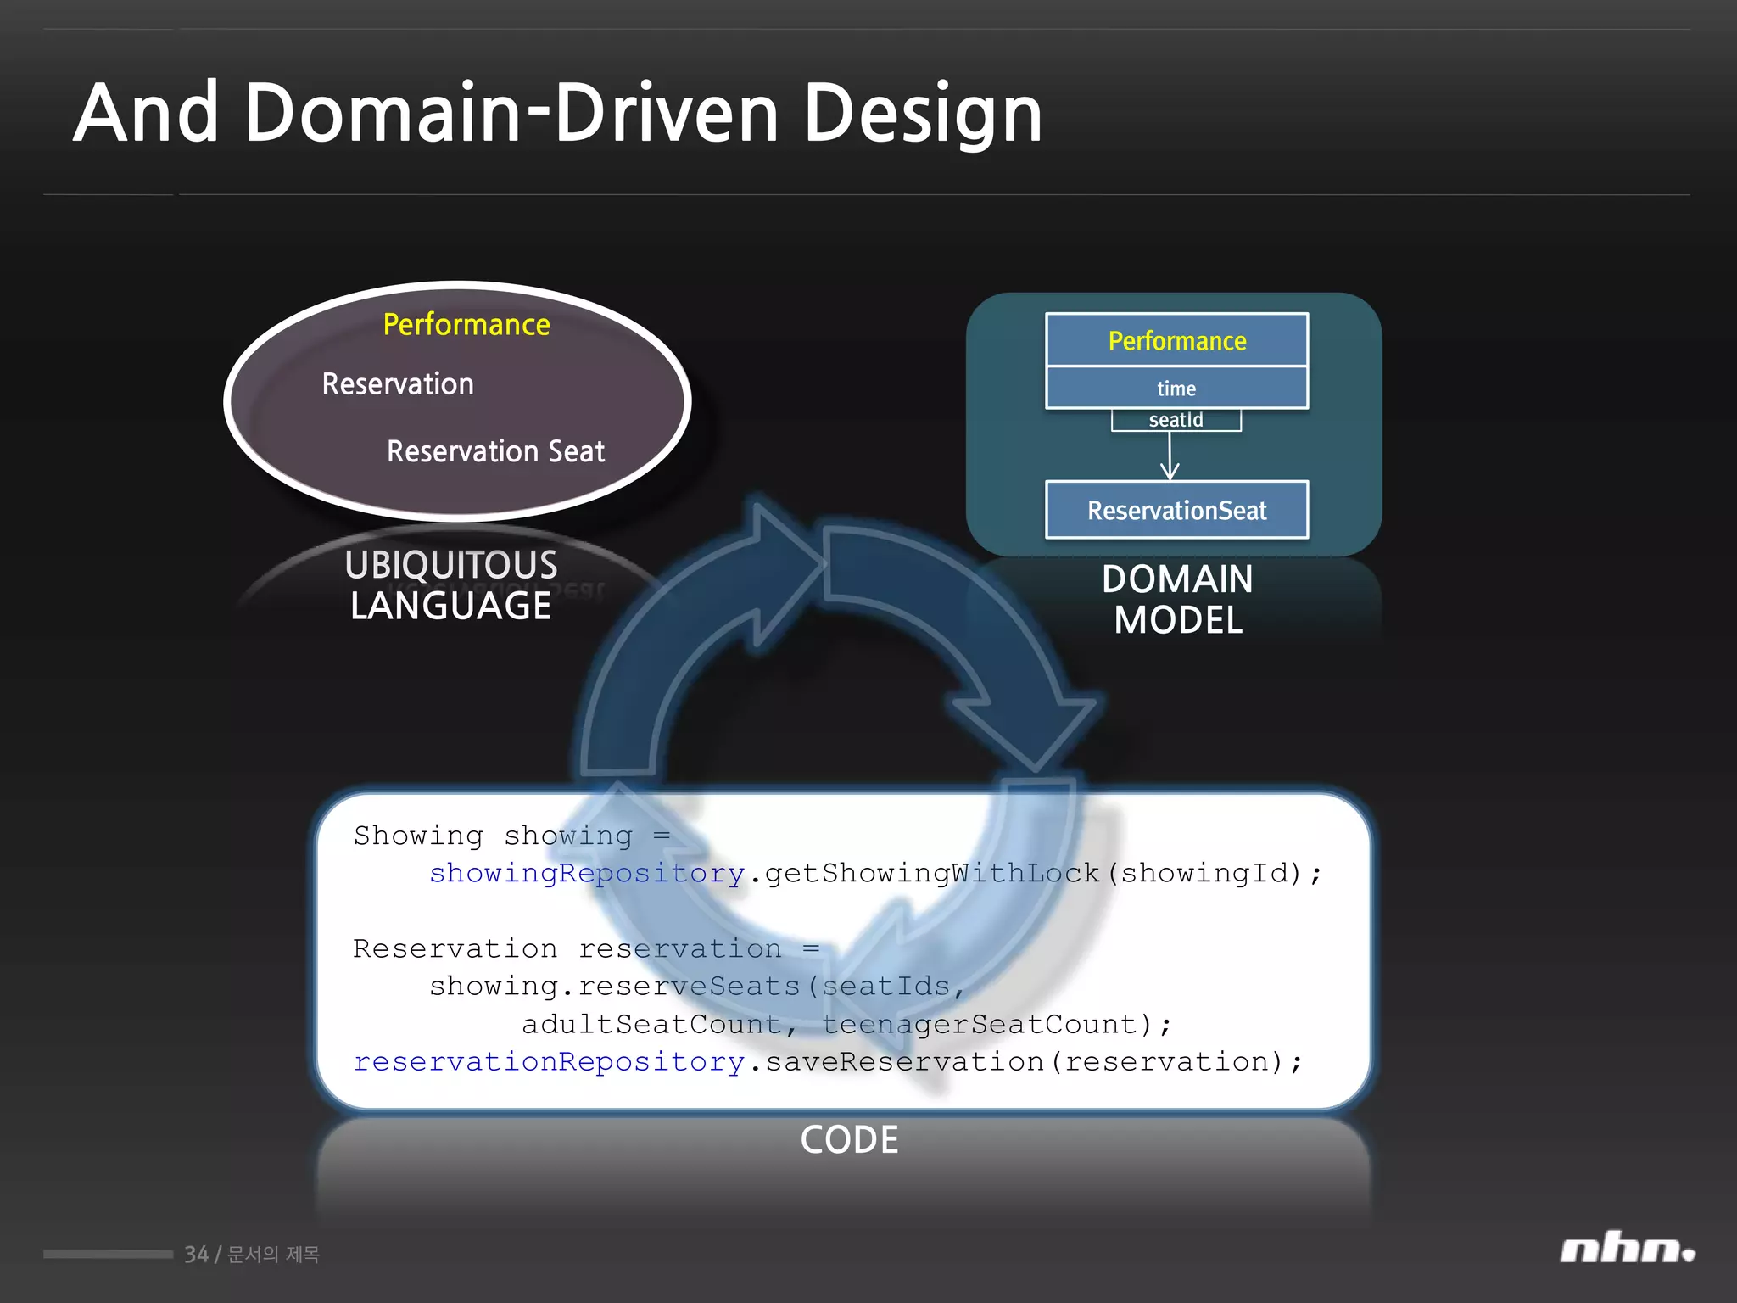Click showingRepository in the code block

(x=586, y=873)
